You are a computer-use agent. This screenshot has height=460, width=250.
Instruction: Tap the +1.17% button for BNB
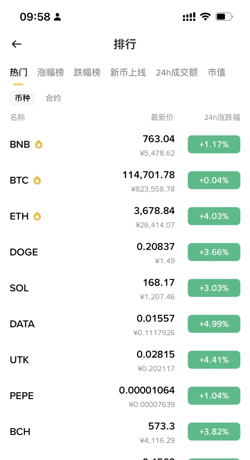pos(214,144)
